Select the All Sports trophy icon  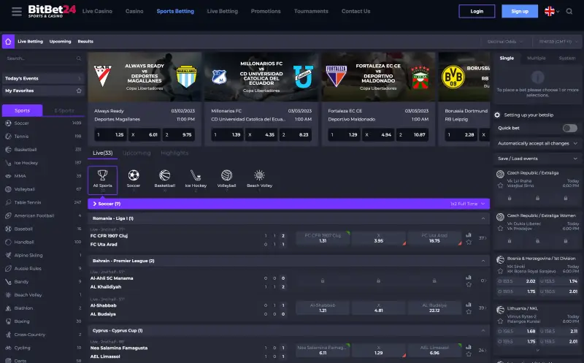click(x=102, y=175)
